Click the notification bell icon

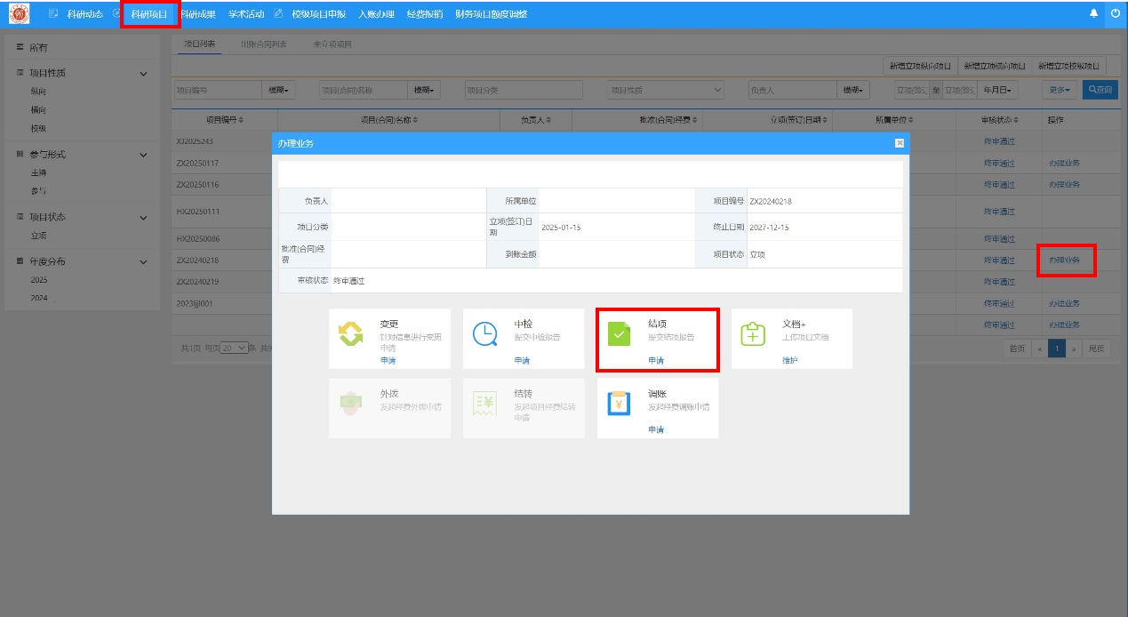pyautogui.click(x=1093, y=13)
